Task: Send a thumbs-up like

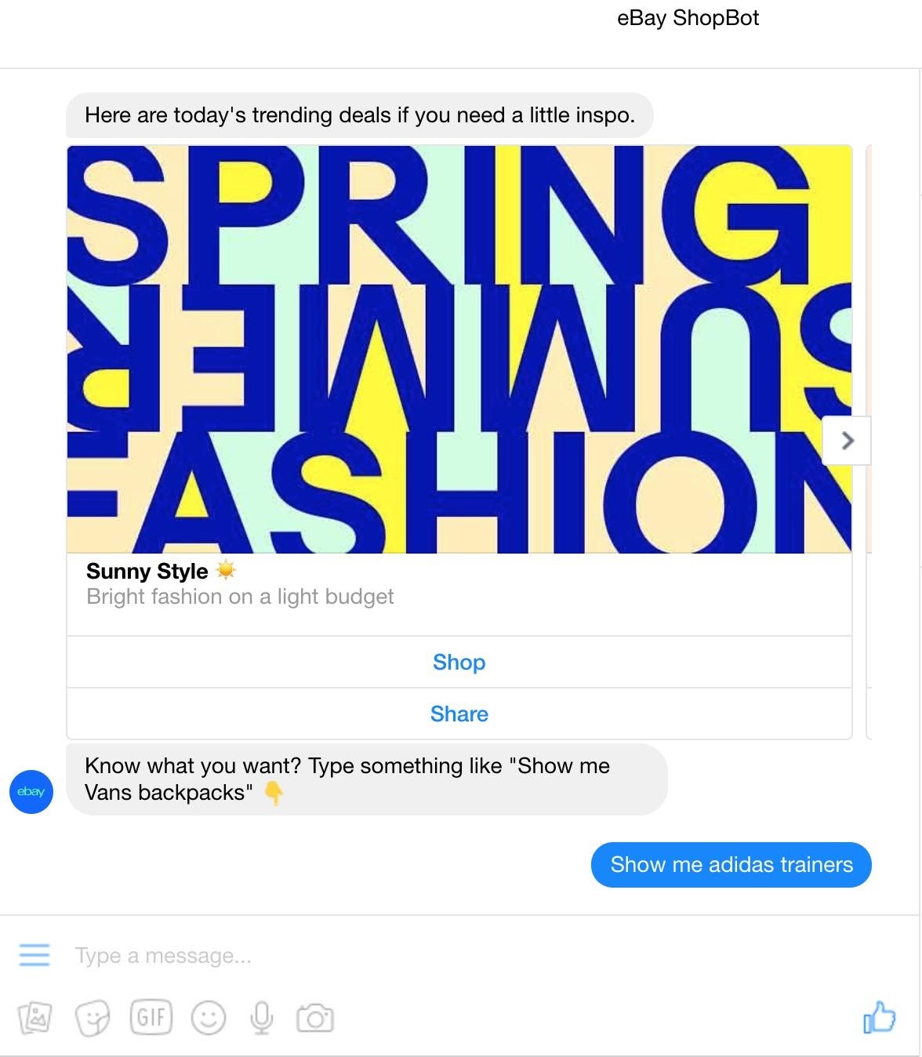Action: pyautogui.click(x=879, y=1018)
